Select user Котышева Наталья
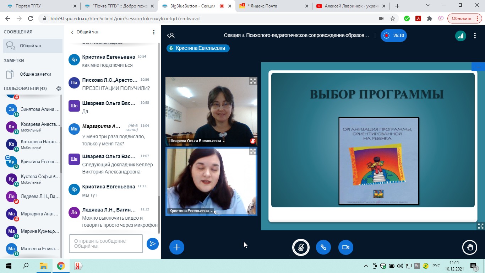 click(x=33, y=144)
